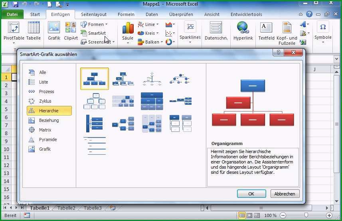Select the labeled hierarchy layout thumbnail
Screen dimensions: 342x221
(x=123, y=101)
